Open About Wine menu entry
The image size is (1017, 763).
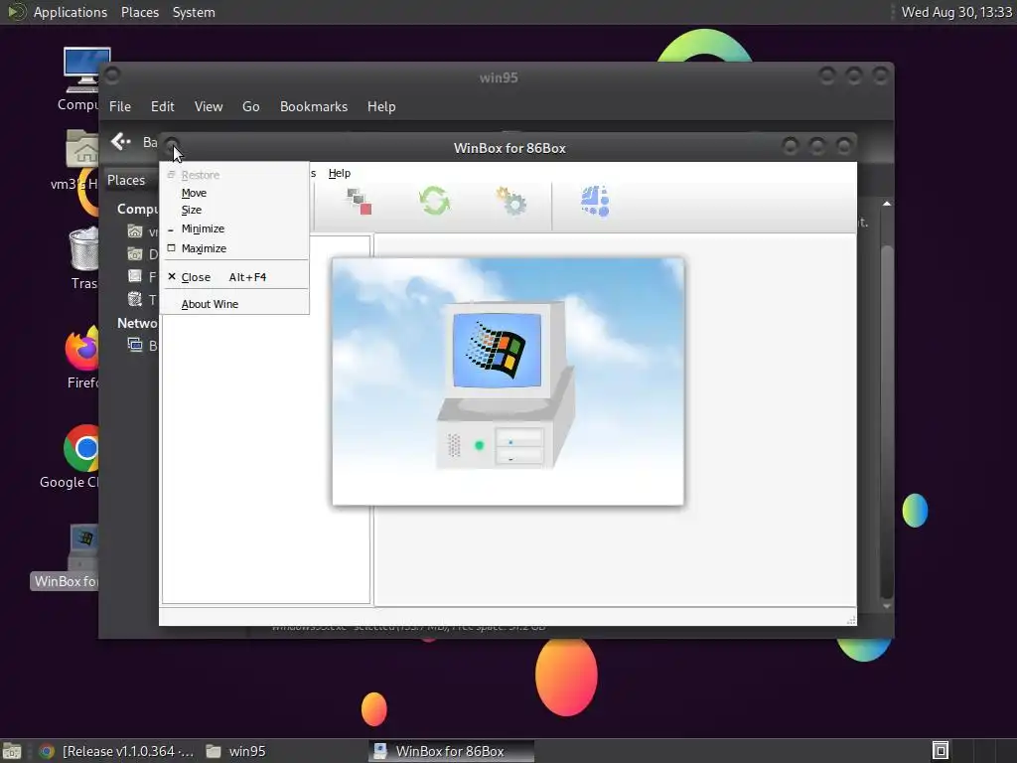pos(210,304)
